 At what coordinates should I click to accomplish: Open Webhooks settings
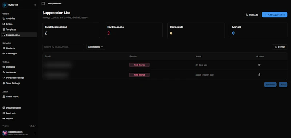pyautogui.click(x=19, y=72)
